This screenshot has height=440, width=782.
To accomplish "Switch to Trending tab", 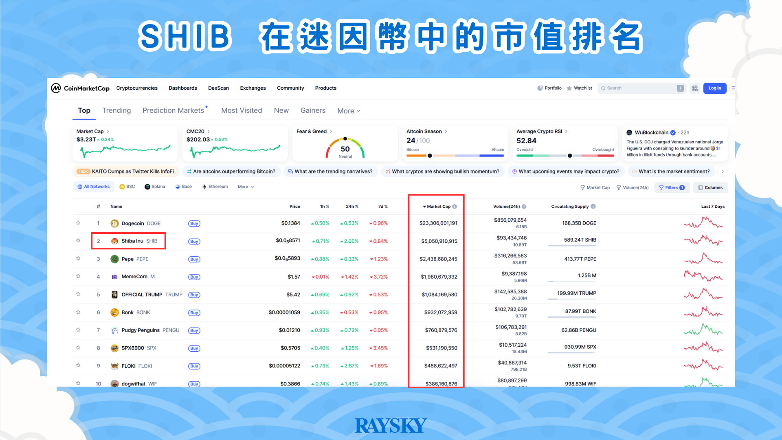I will pyautogui.click(x=116, y=110).
